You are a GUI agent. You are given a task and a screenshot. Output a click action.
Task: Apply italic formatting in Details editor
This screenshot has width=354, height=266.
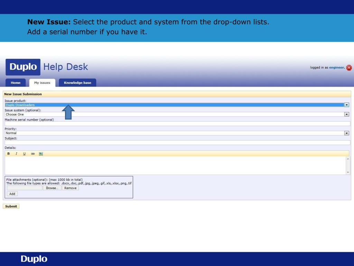16,153
